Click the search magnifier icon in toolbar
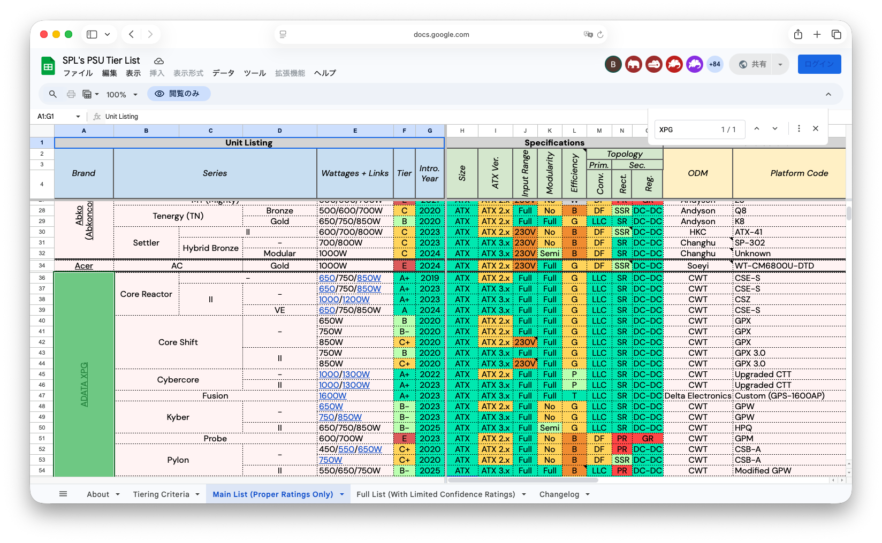Image resolution: width=882 pixels, height=543 pixels. 52,94
